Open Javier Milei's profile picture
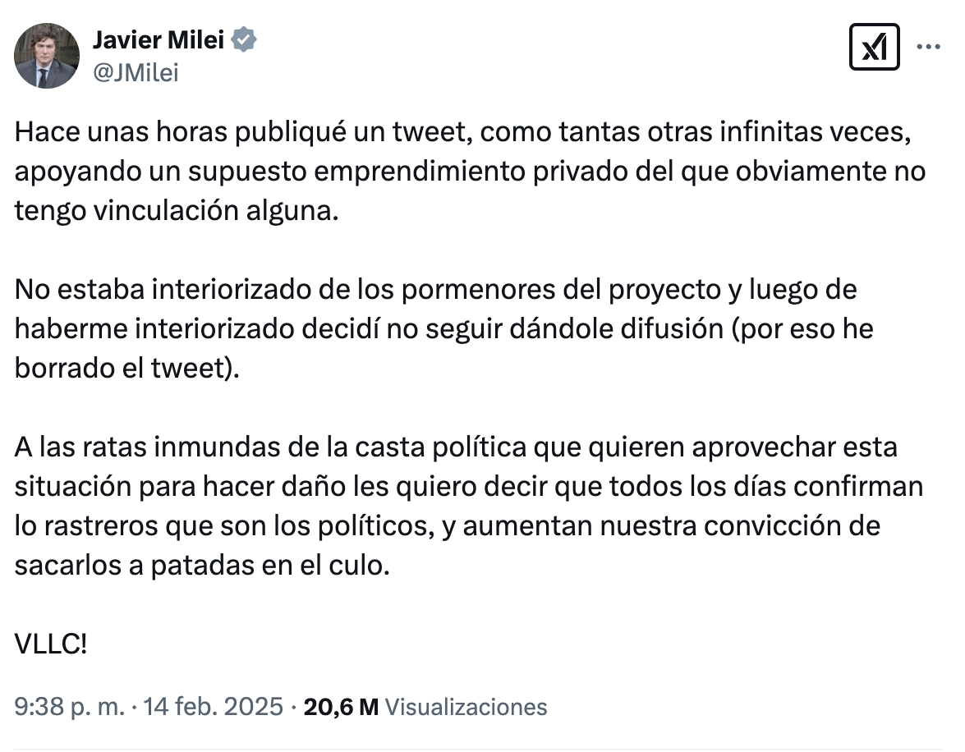Image resolution: width=965 pixels, height=752 pixels. pos(47,55)
